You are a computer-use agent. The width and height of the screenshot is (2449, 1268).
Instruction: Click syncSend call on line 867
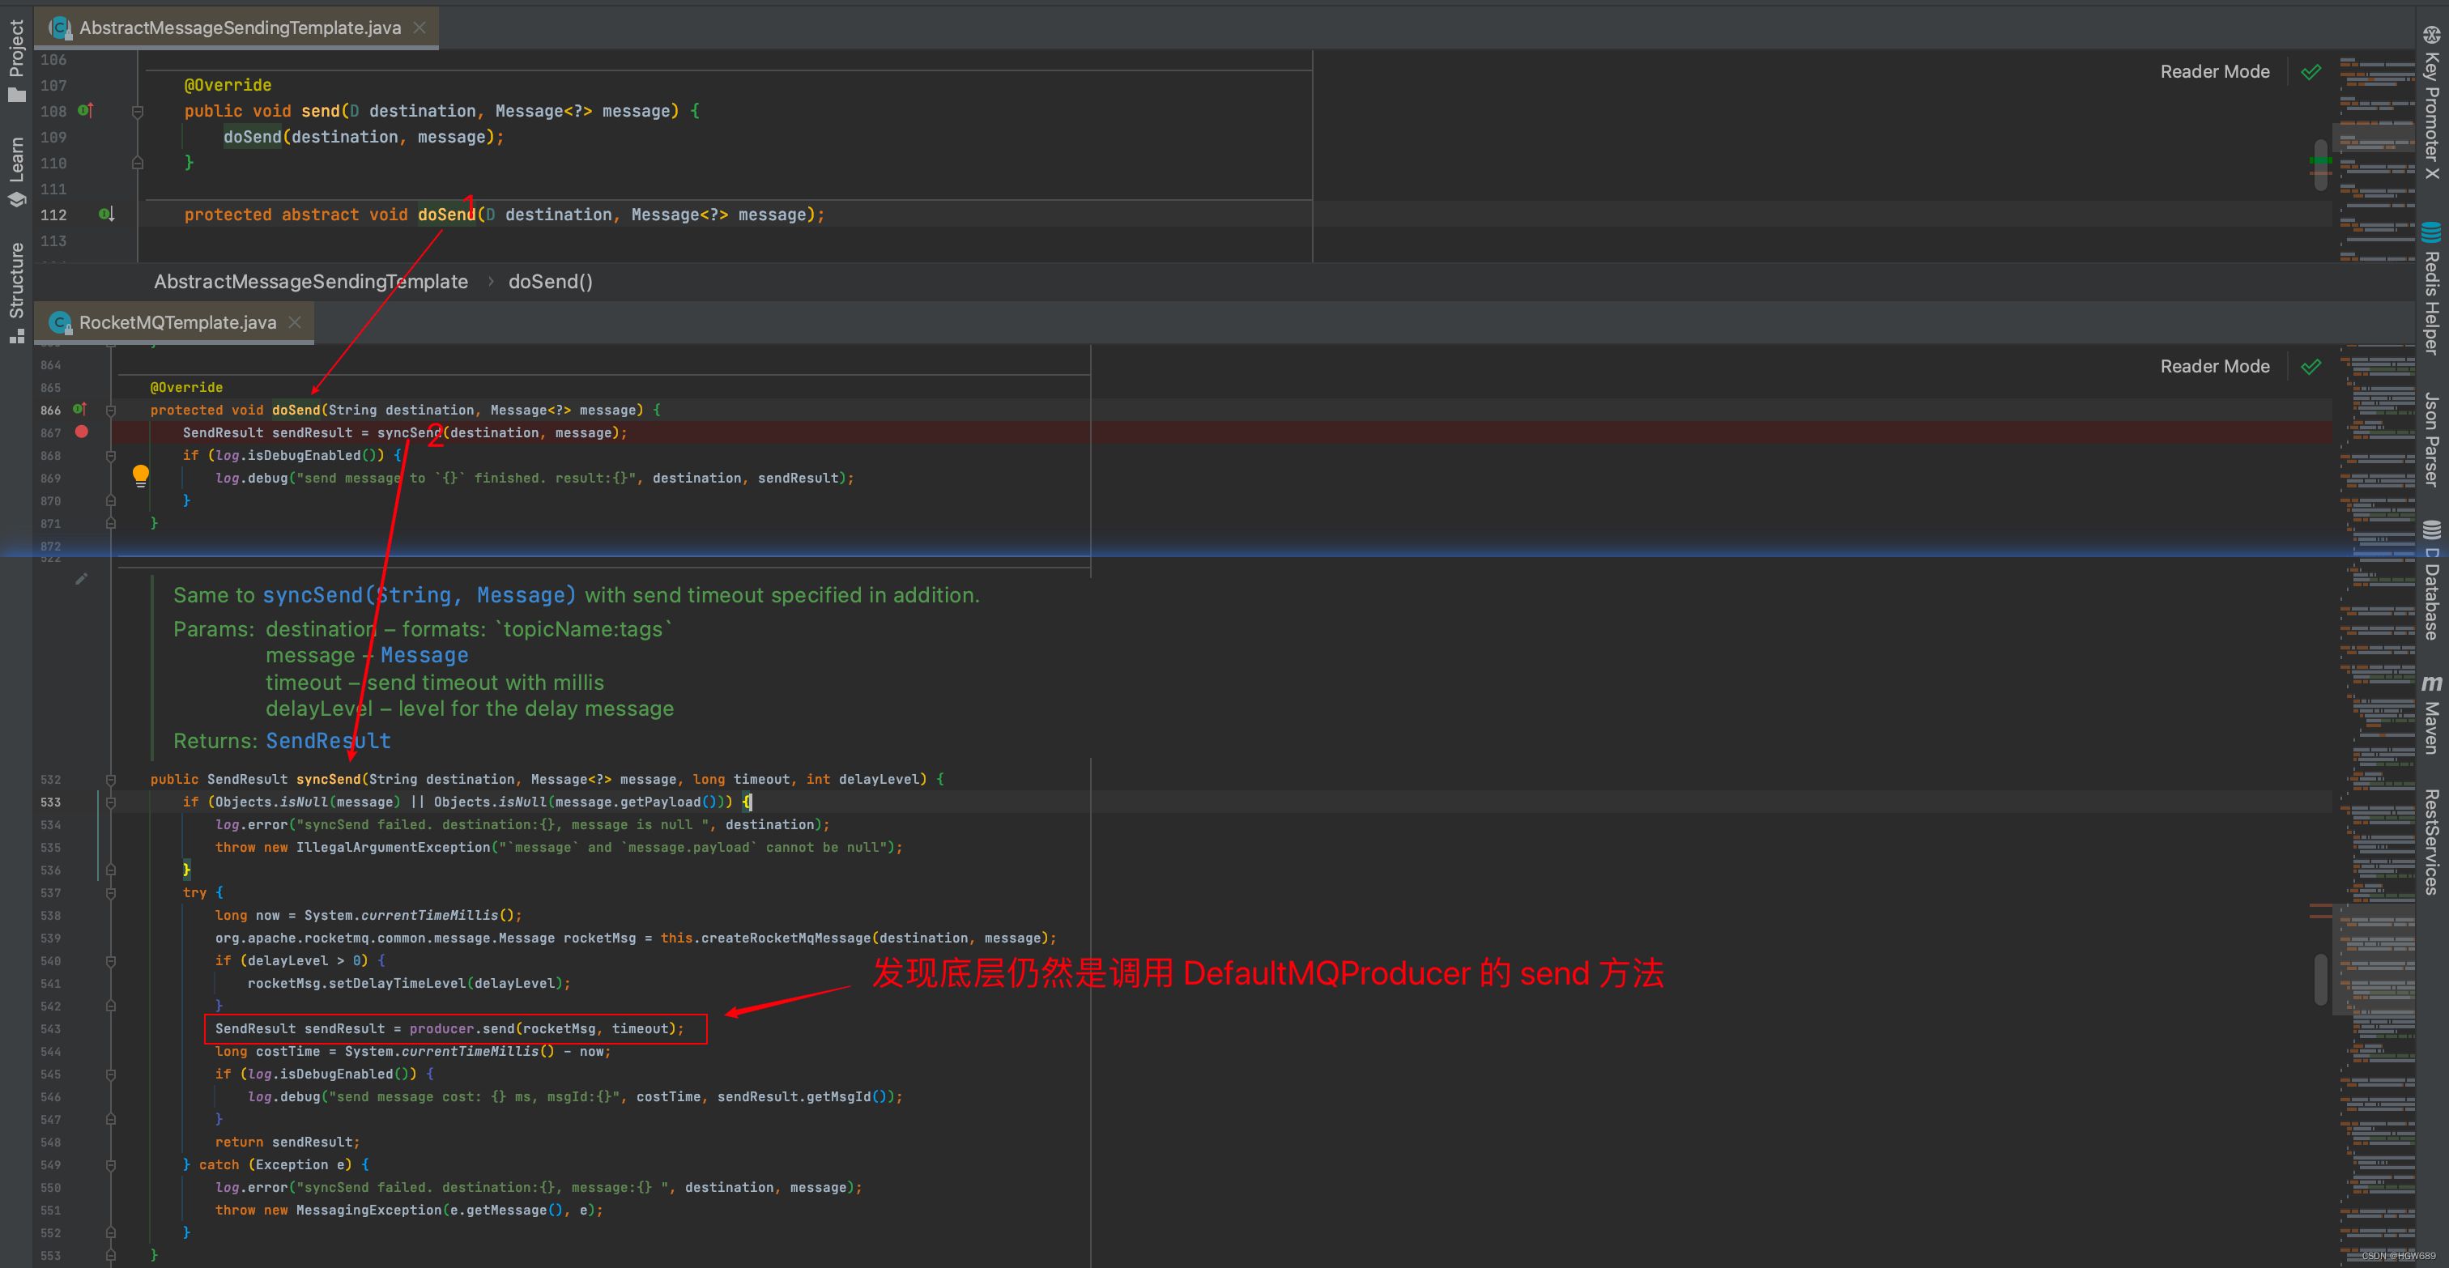point(410,432)
